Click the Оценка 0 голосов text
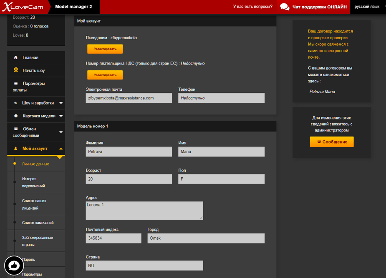Viewport: 386px width, 278px height. click(x=30, y=26)
